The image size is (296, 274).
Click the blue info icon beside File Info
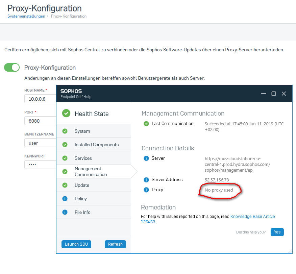pos(65,212)
